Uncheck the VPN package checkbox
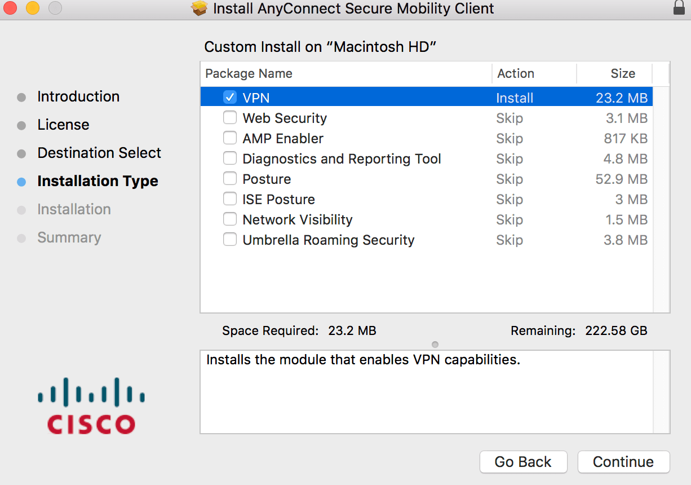Image resolution: width=691 pixels, height=485 pixels. coord(230,97)
